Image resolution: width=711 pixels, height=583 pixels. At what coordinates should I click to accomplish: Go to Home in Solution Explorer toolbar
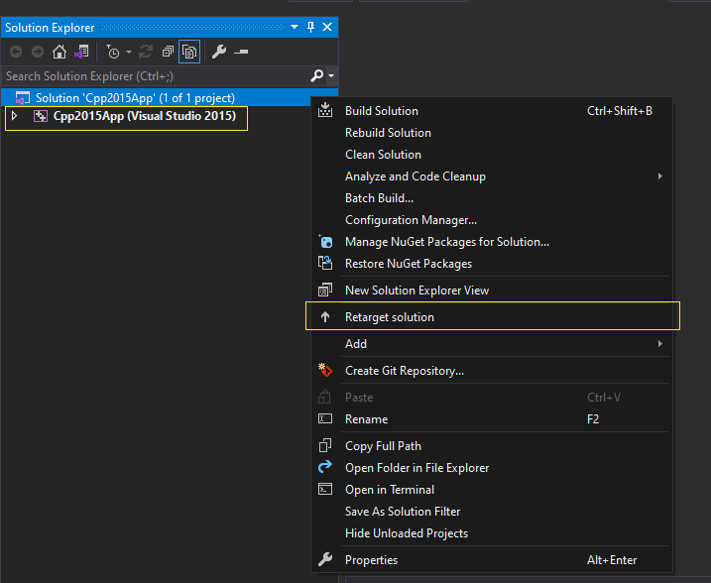[x=59, y=52]
